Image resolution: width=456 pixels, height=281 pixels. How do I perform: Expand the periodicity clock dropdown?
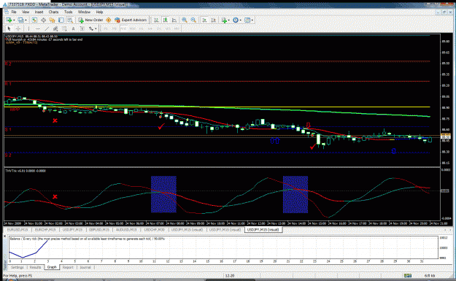[x=240, y=20]
